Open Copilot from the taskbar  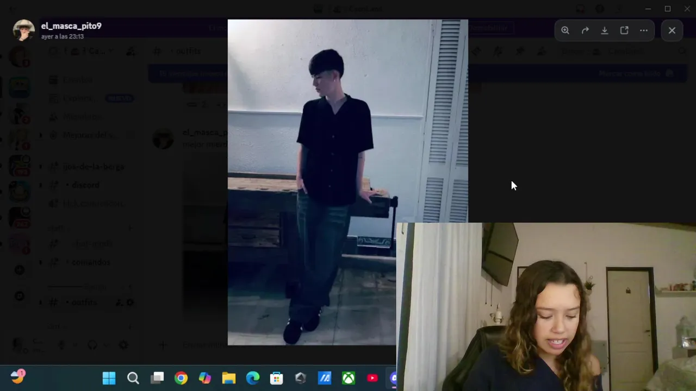(x=205, y=378)
